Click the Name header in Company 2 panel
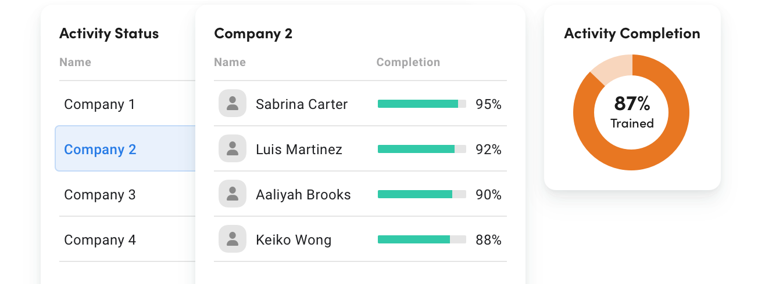The width and height of the screenshot is (758, 284). coord(230,62)
